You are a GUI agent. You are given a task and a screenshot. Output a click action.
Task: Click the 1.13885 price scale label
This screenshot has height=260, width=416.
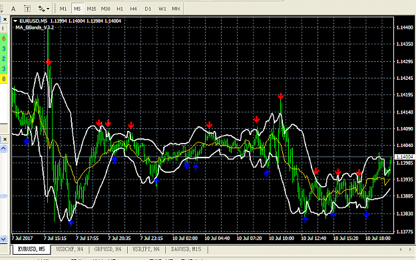coord(405,196)
